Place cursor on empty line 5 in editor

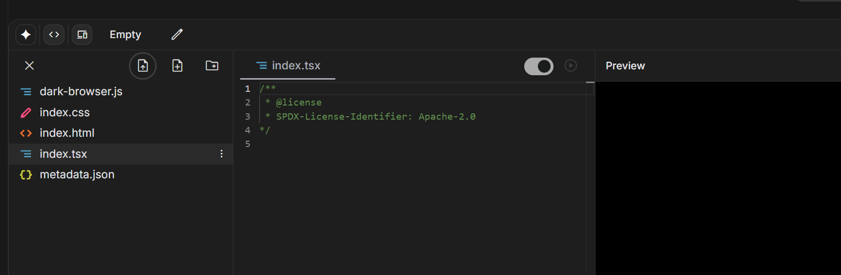tap(342, 144)
